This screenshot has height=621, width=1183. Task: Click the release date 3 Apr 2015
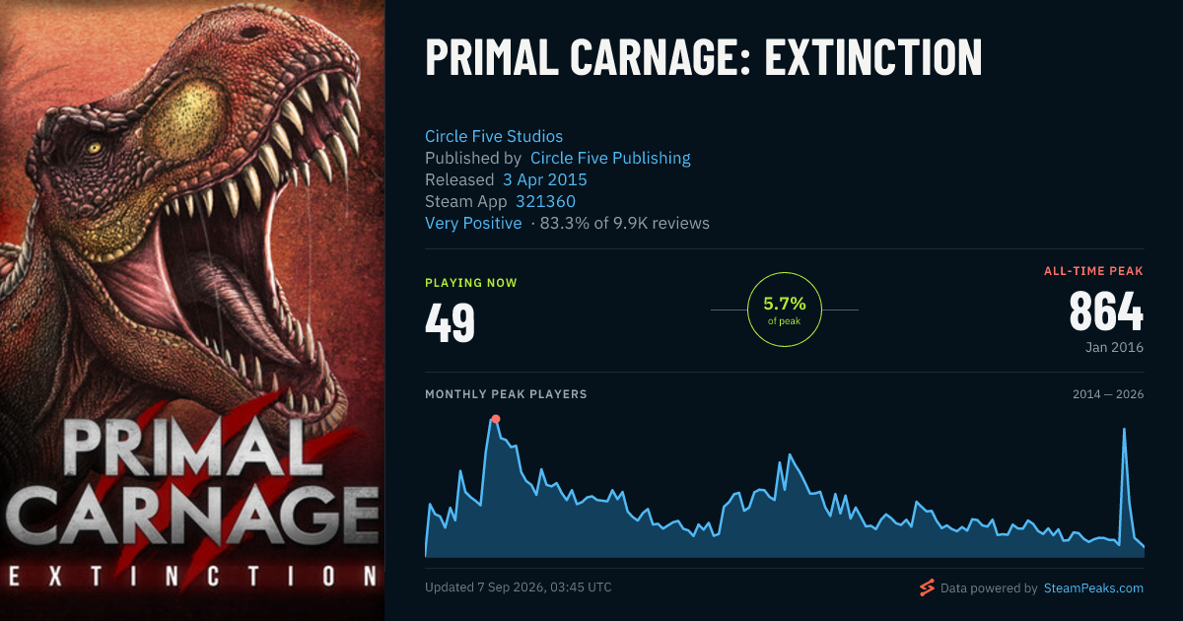pyautogui.click(x=545, y=179)
